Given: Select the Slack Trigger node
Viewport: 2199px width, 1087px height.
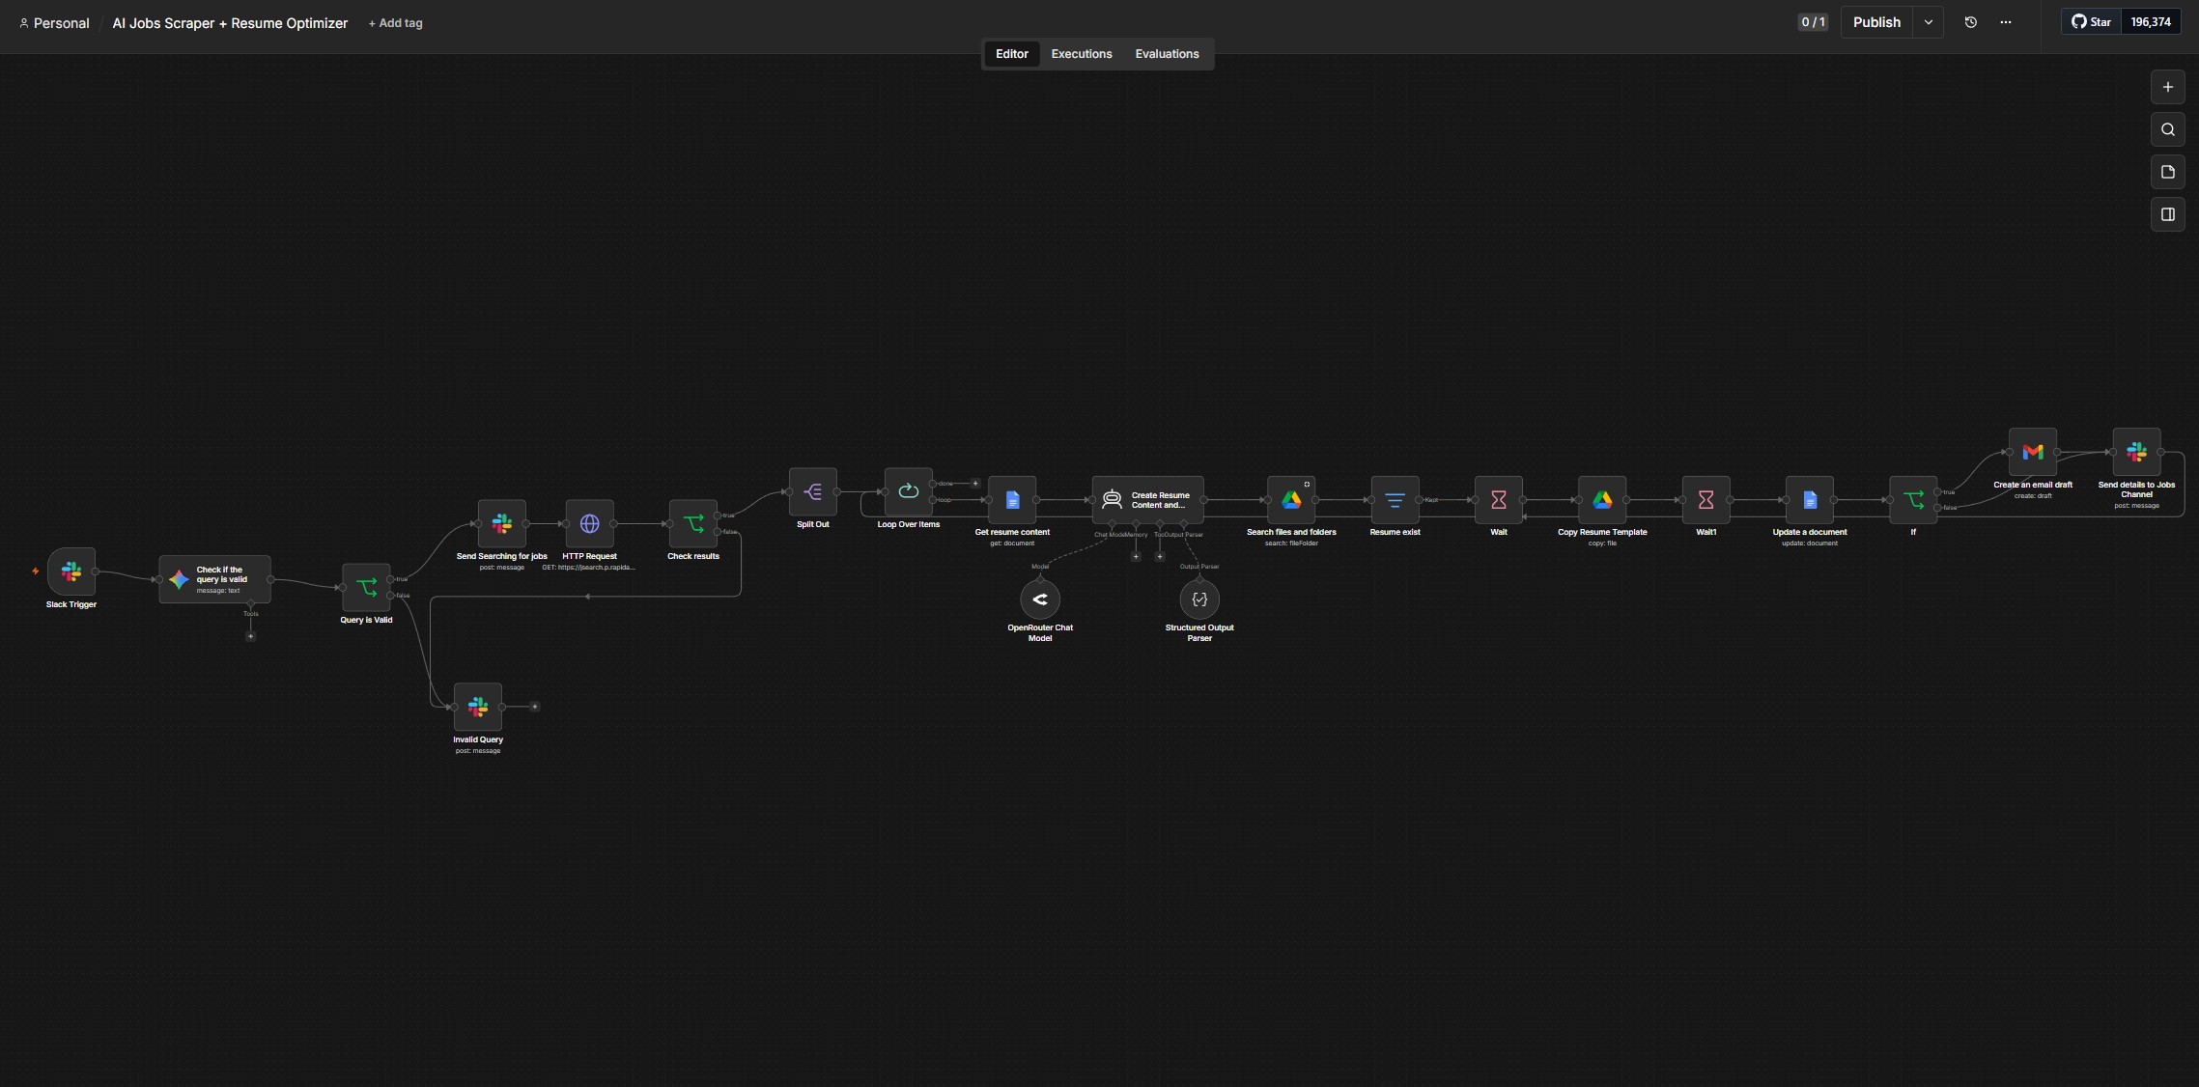Looking at the screenshot, I should coord(71,571).
